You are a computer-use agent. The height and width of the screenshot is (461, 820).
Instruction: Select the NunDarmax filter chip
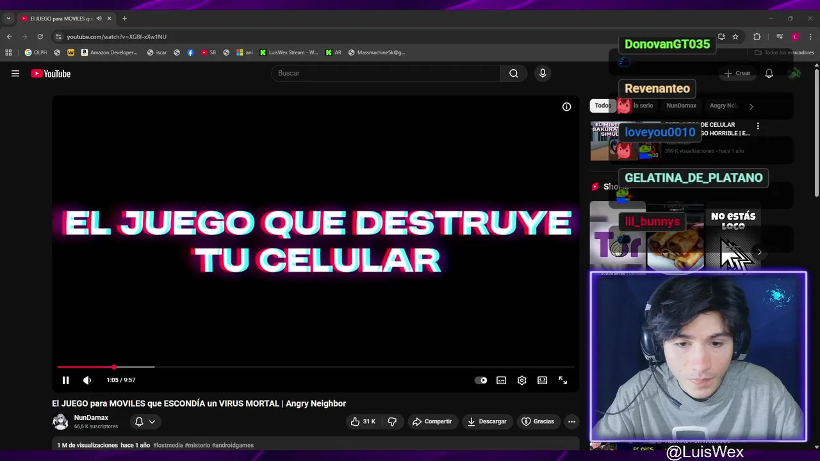[x=681, y=106]
